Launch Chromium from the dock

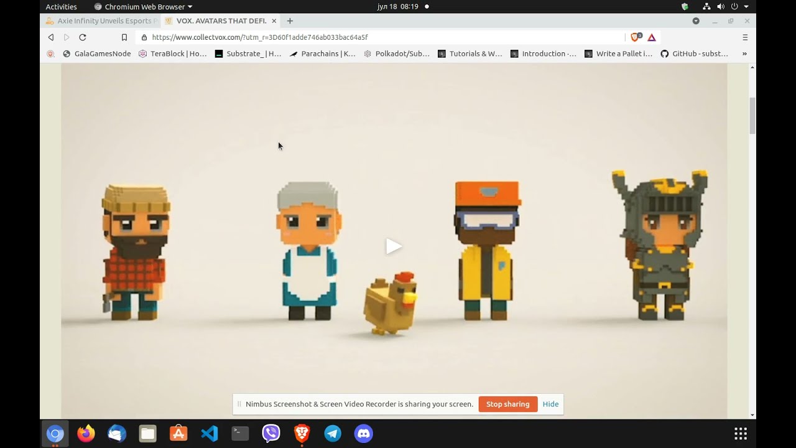coord(55,434)
